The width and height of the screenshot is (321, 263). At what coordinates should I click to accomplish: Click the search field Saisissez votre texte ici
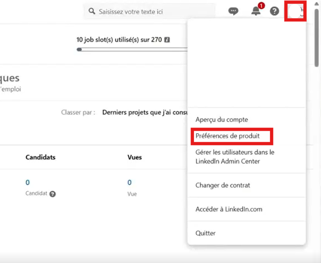tap(149, 11)
